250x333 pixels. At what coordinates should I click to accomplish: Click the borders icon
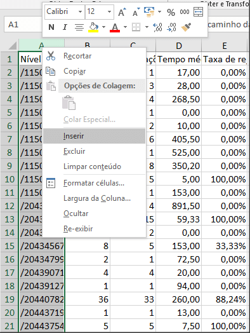click(x=136, y=27)
